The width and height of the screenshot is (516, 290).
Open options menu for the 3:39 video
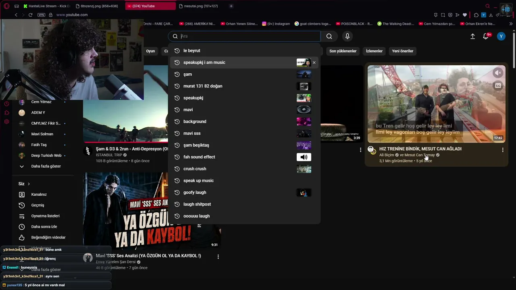tap(360, 150)
